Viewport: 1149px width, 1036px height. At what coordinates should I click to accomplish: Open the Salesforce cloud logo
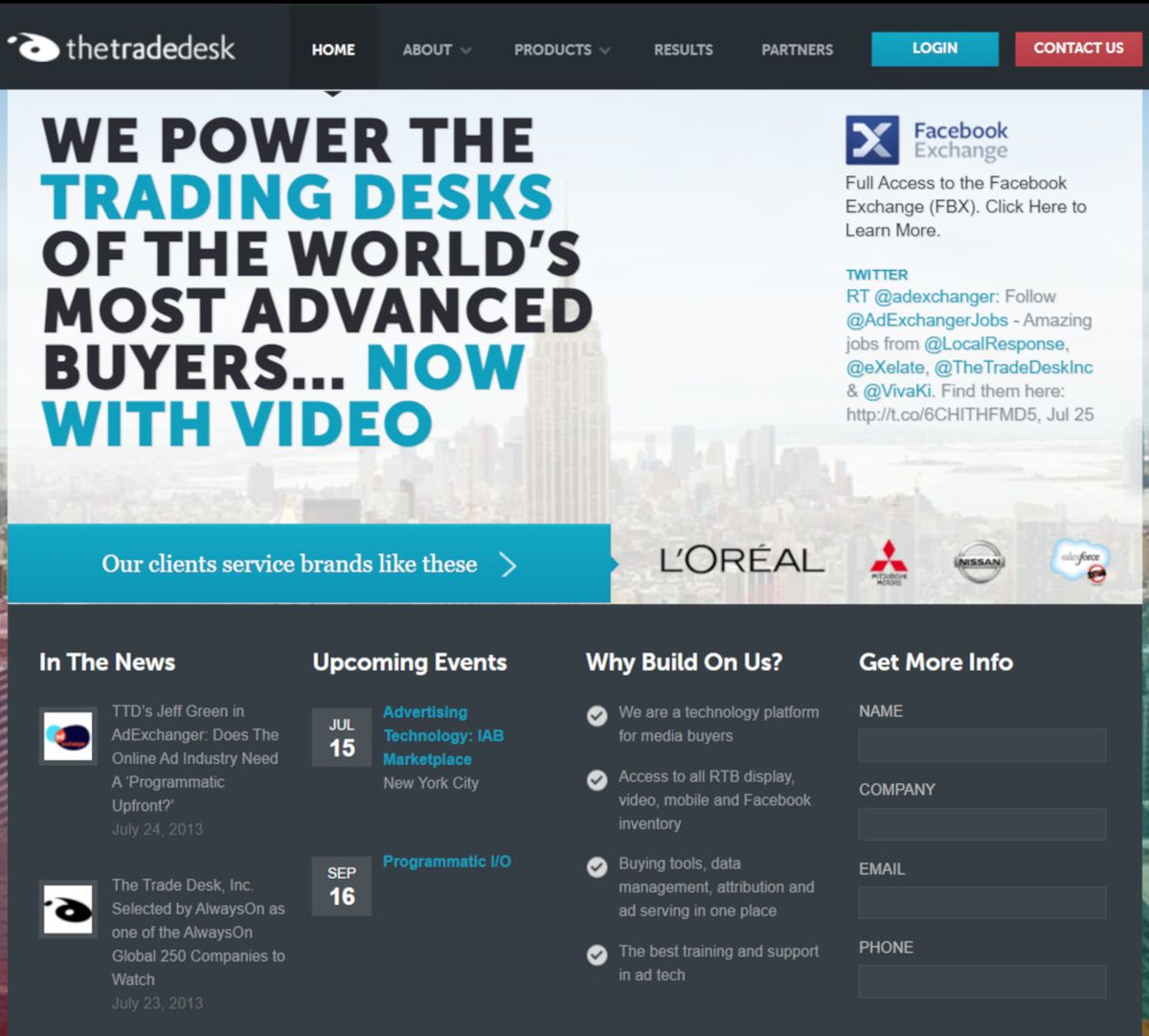click(1080, 561)
